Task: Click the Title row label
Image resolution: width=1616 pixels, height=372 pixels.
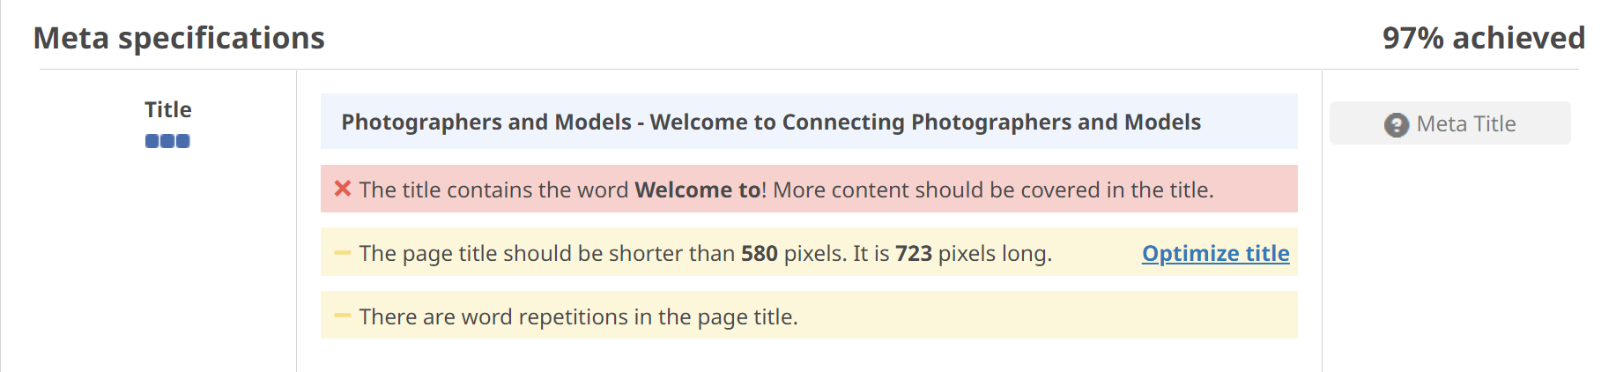Action: [x=167, y=109]
